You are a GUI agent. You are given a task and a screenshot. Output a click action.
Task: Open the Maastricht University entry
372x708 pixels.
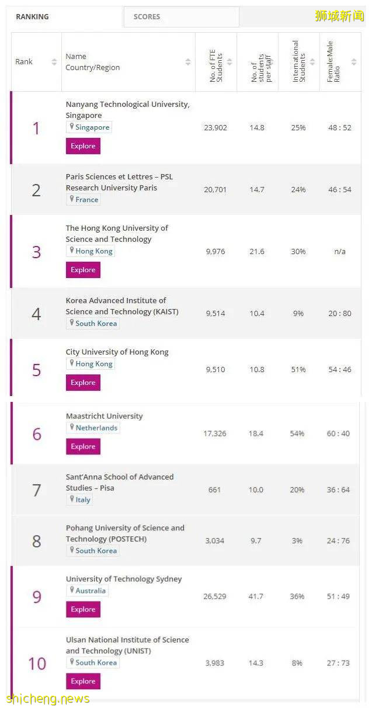104,415
